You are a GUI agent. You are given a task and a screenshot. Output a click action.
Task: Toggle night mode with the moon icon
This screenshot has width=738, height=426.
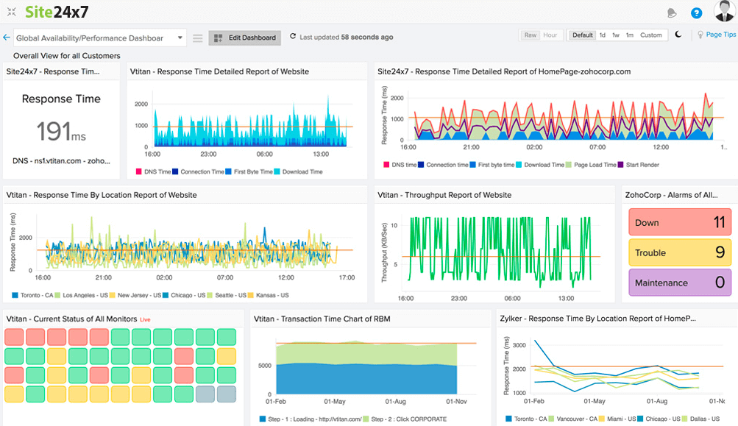(678, 35)
